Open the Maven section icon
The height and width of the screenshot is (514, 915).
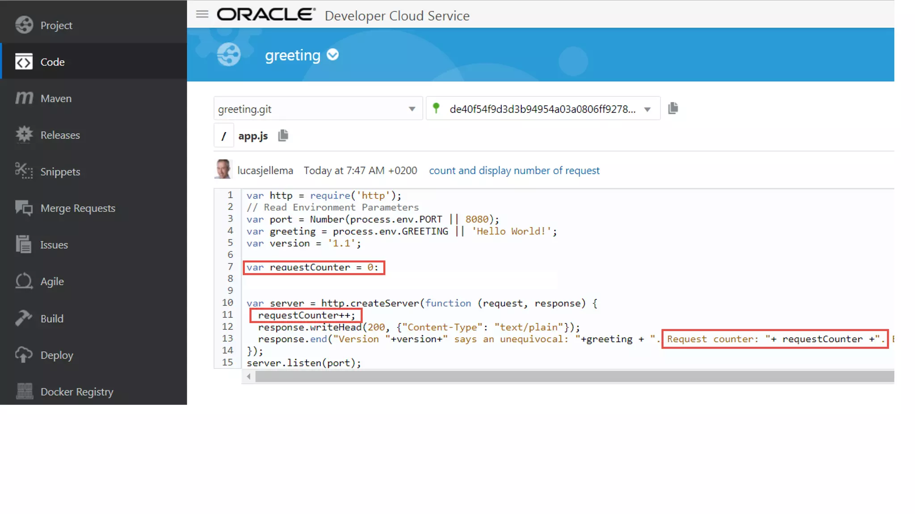point(24,98)
